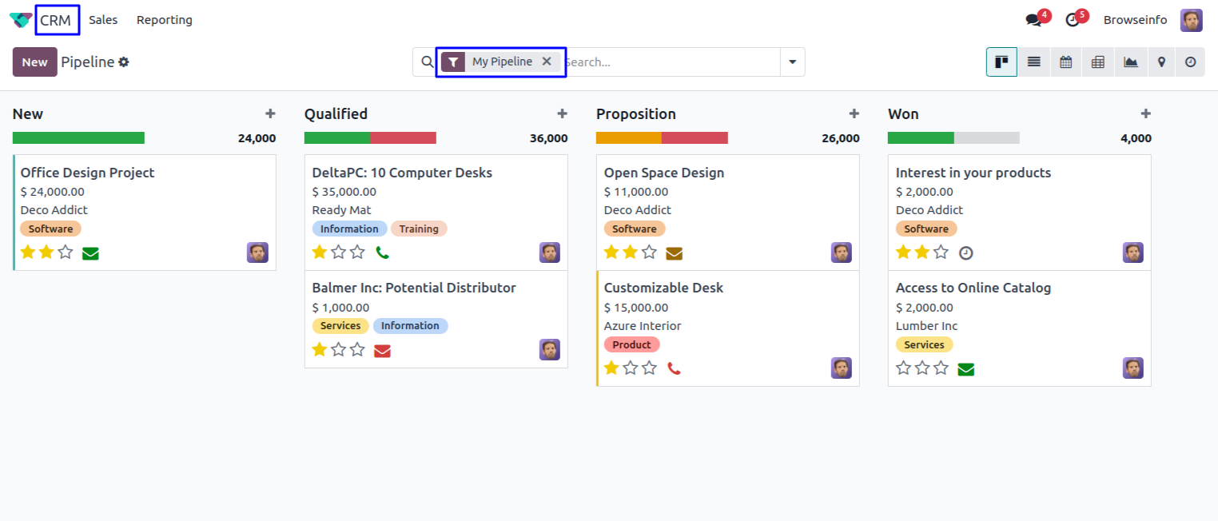The height and width of the screenshot is (521, 1218).
Task: Toggle first priority star on Access to Online Catalog
Action: coord(904,368)
